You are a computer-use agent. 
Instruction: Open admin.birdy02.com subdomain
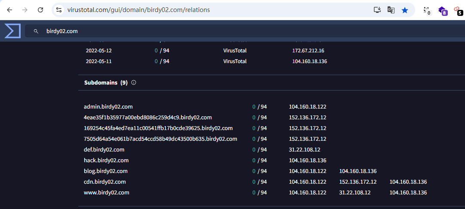[x=108, y=106]
